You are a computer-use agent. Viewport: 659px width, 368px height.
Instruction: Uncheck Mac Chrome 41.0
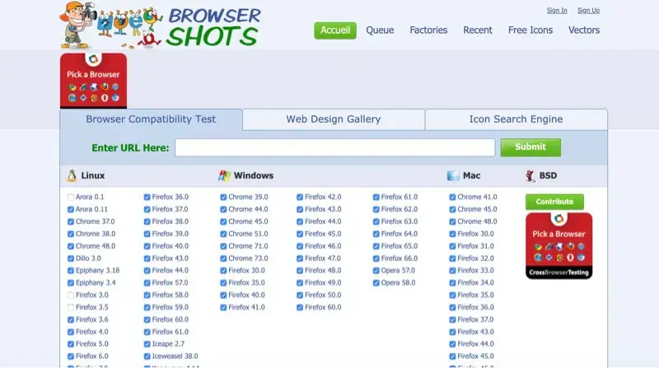[x=452, y=197]
